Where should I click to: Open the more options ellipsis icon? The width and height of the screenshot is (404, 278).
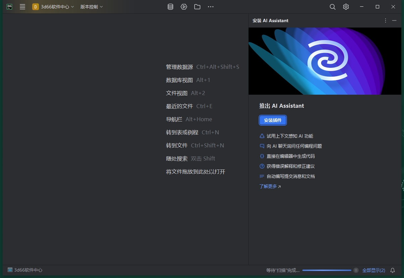pyautogui.click(x=211, y=7)
